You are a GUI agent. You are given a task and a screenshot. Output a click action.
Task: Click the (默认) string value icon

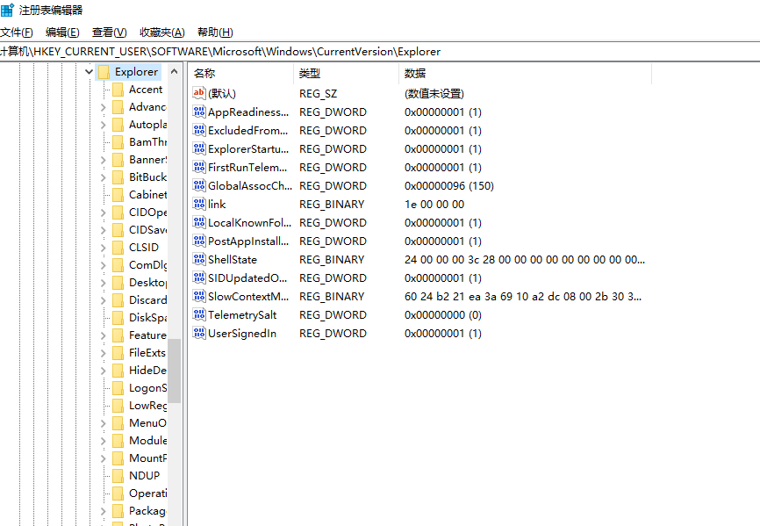200,93
